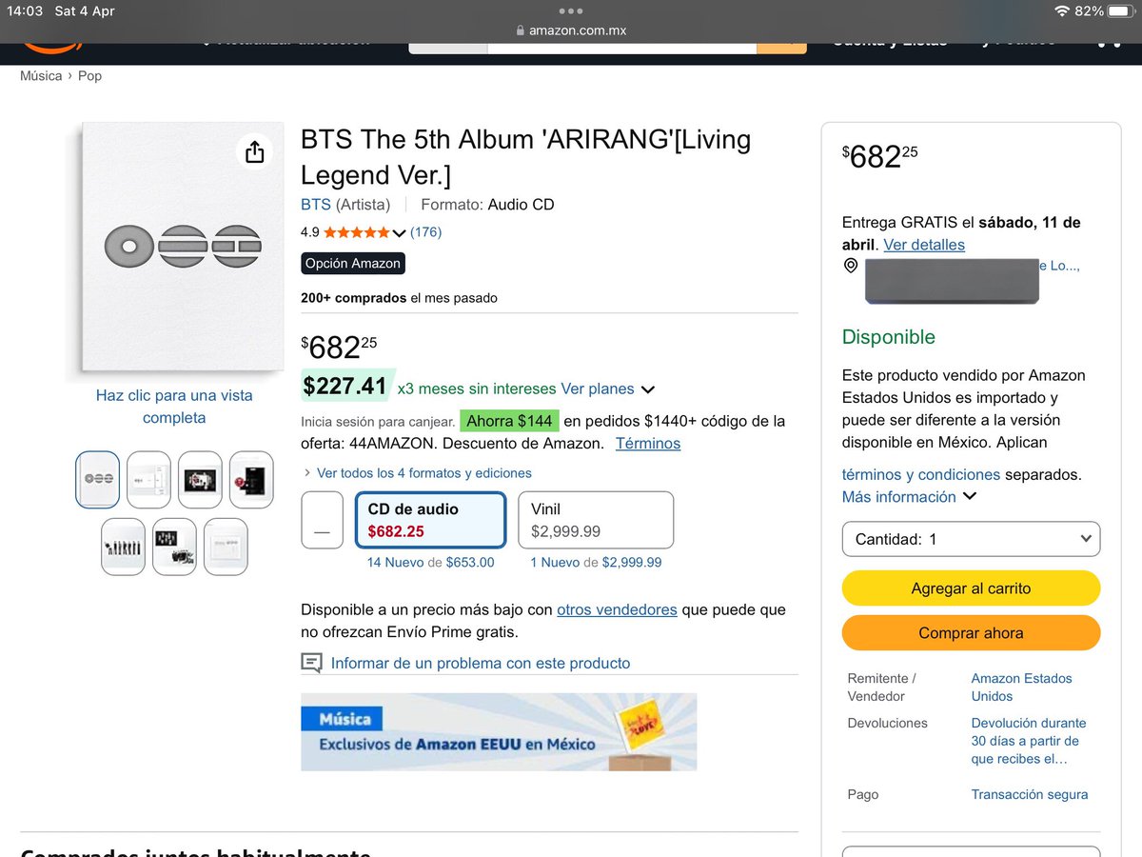Screen dimensions: 1142x857
Task: Click the report problem speech bubble icon
Action: click(x=311, y=663)
